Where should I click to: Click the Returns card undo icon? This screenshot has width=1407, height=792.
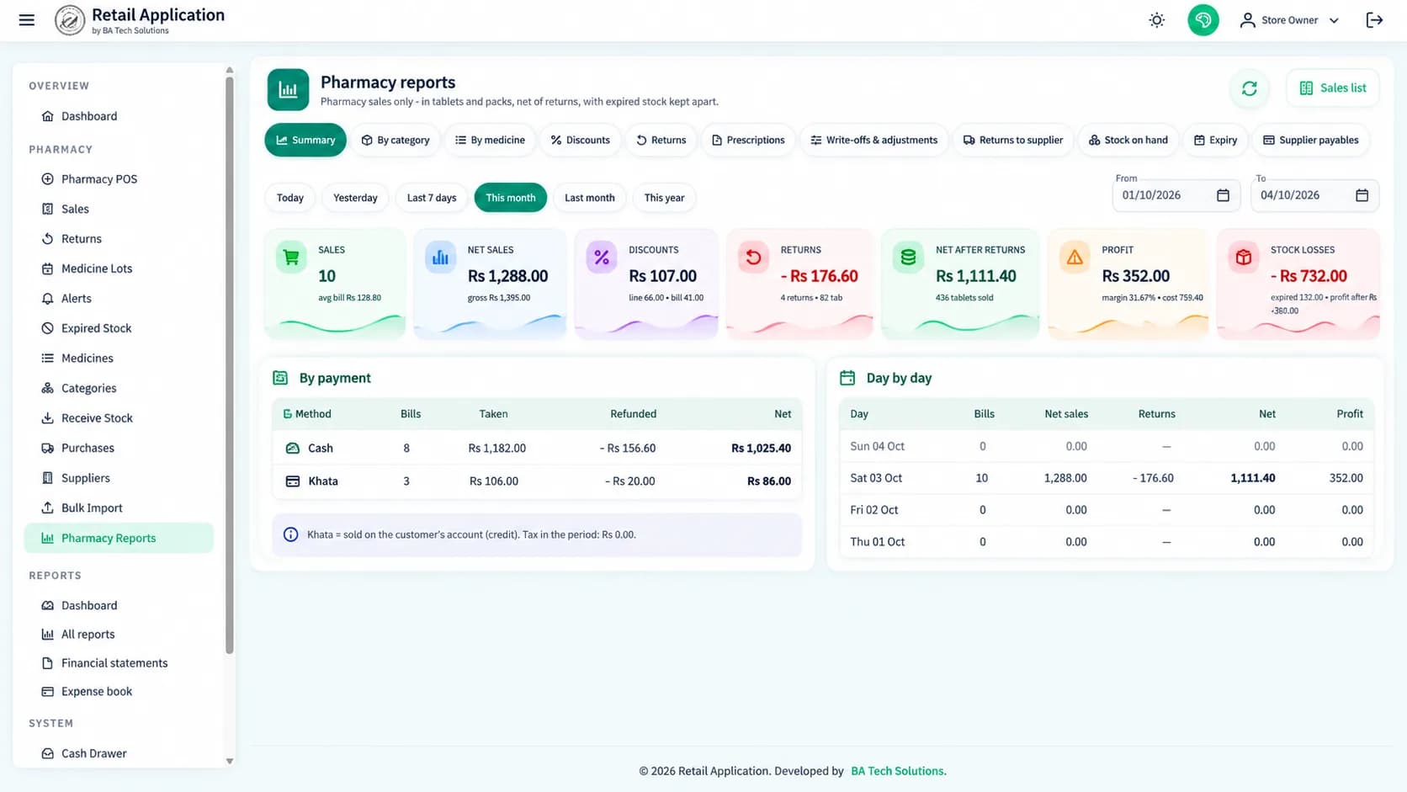(753, 258)
